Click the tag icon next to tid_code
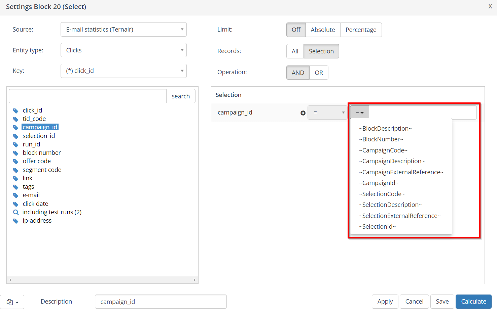The height and width of the screenshot is (314, 497). coord(15,119)
